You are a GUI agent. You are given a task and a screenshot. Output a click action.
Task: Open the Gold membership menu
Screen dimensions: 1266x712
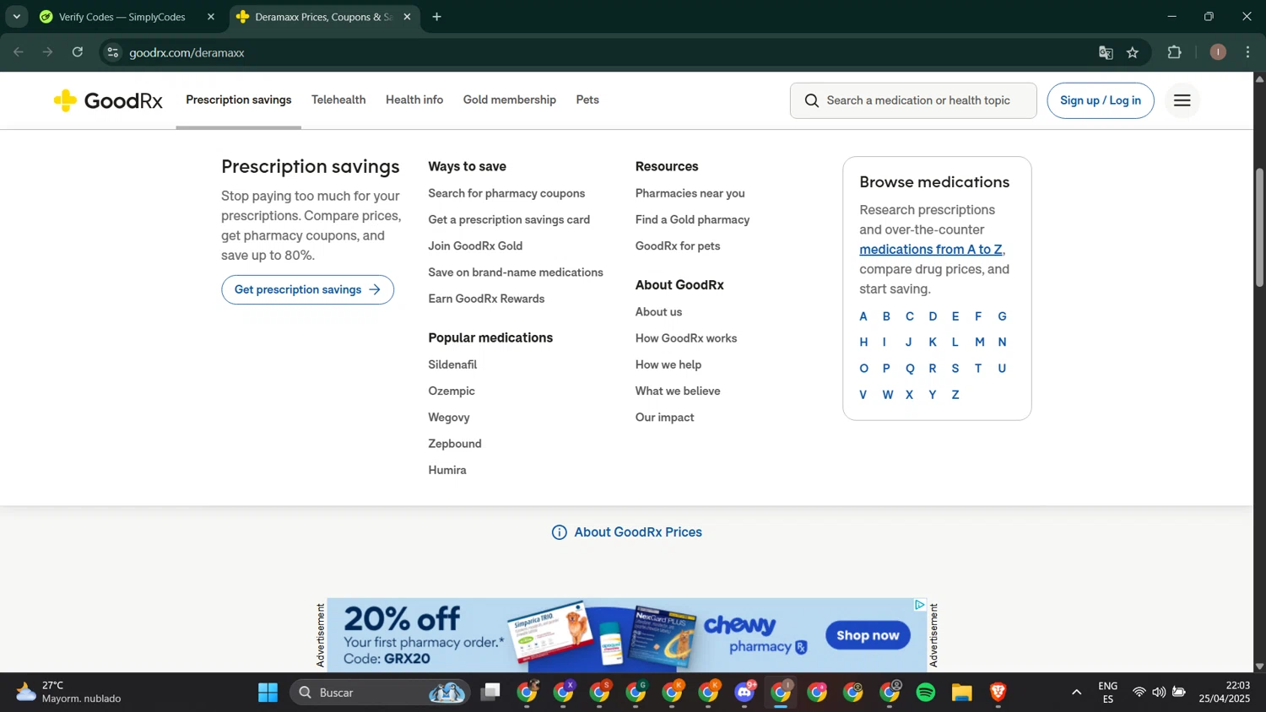click(510, 100)
